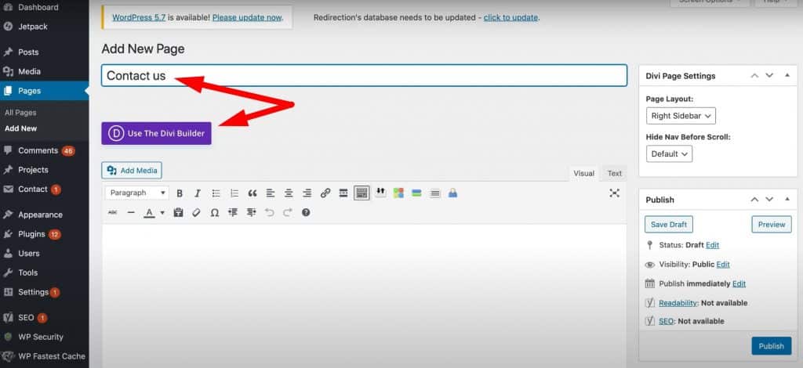Viewport: 803px width, 368px height.
Task: Toggle bold formatting in the editor toolbar
Action: pyautogui.click(x=180, y=193)
